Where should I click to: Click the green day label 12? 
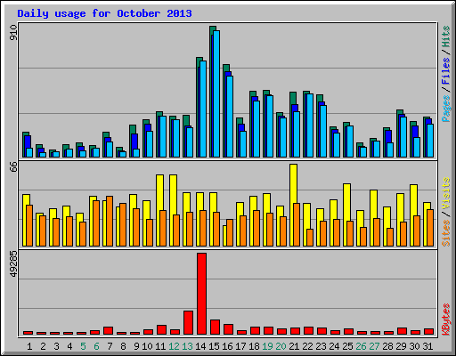(174, 346)
